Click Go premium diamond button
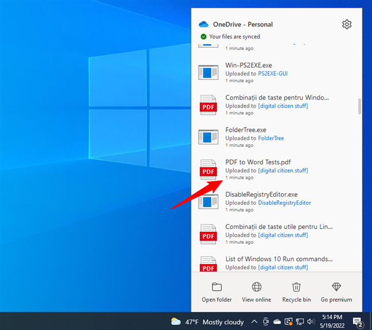The image size is (372, 330). (x=336, y=292)
